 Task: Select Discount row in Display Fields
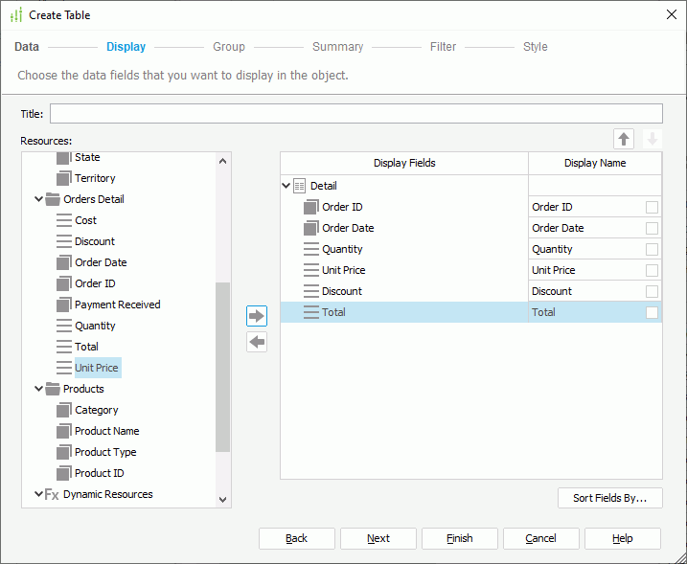(404, 291)
